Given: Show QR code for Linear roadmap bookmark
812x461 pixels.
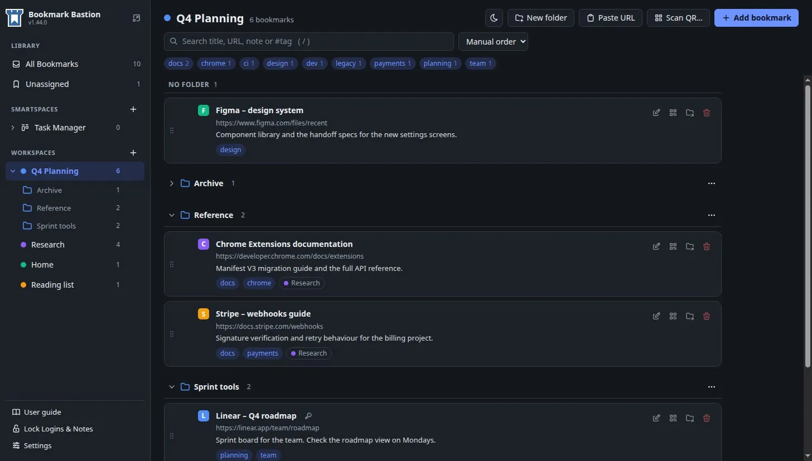Looking at the screenshot, I should point(673,418).
